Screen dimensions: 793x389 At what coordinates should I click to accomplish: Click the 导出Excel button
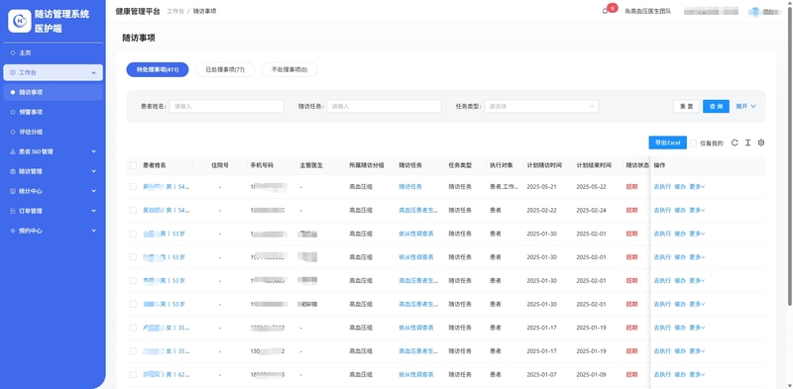click(x=667, y=143)
